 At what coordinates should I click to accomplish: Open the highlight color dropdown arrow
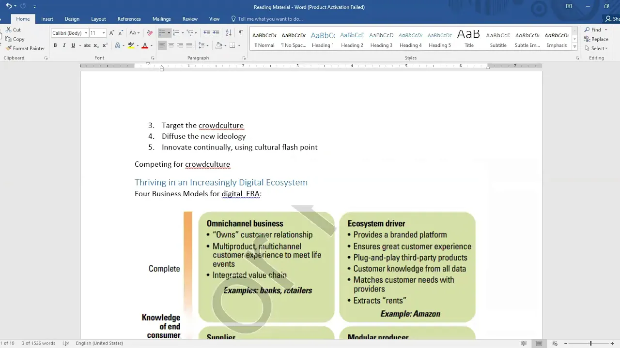(137, 45)
